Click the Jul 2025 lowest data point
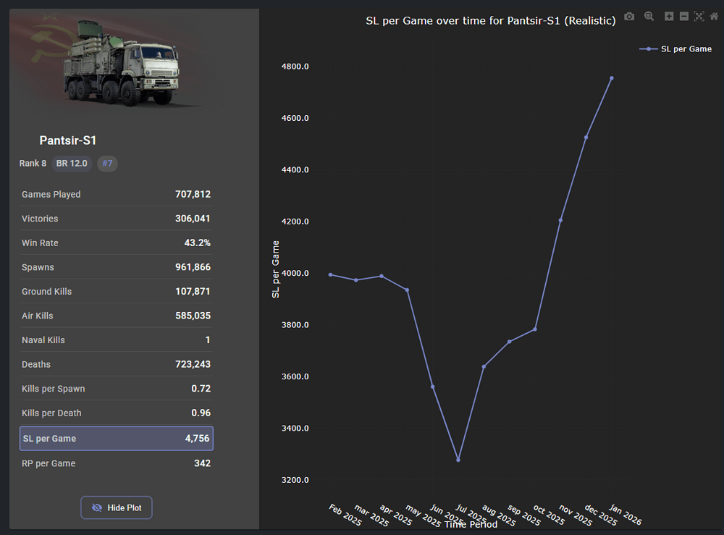The image size is (724, 535). [458, 460]
